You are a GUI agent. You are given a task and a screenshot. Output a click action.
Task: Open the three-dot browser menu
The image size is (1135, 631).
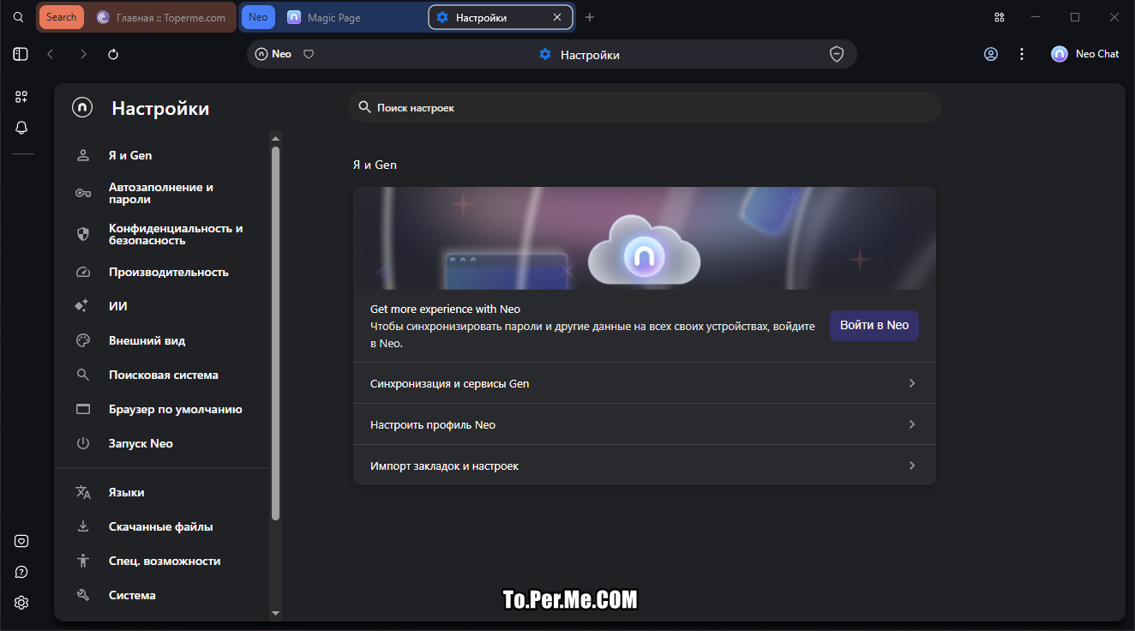[x=1022, y=54]
